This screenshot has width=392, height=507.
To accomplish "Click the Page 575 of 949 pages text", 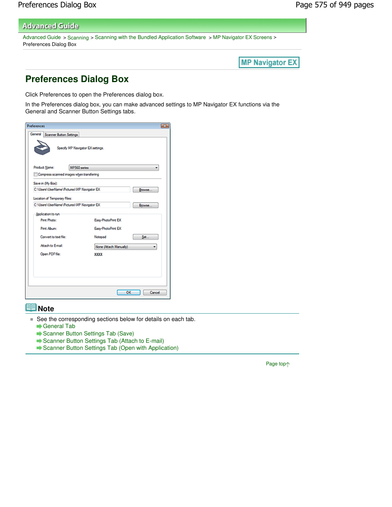I will 334,5.
